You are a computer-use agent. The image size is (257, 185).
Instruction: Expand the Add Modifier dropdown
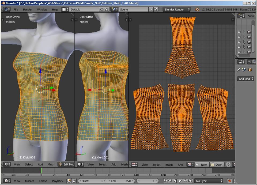(x=245, y=79)
